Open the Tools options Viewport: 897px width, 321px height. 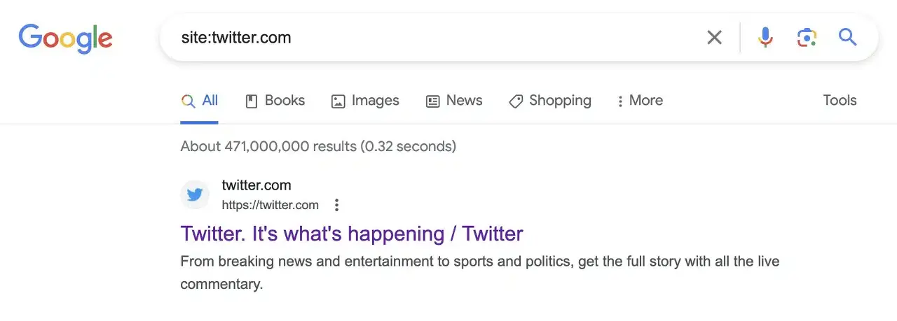pyautogui.click(x=840, y=100)
